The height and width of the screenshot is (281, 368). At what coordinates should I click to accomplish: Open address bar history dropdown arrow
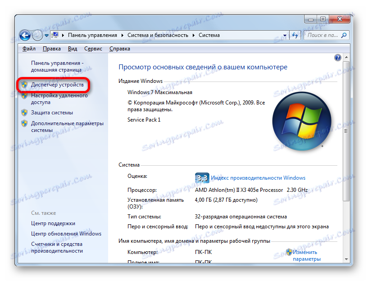tap(285, 36)
